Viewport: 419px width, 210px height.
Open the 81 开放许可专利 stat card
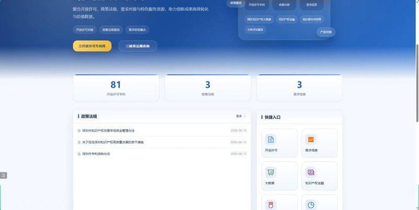(116, 88)
